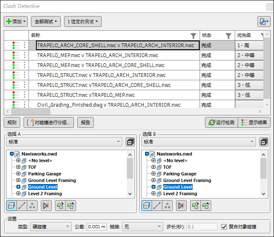
Task: Click drag handle of TRAPELO_STRUCT v TRAPELO_MEP row
Action: click(25, 95)
